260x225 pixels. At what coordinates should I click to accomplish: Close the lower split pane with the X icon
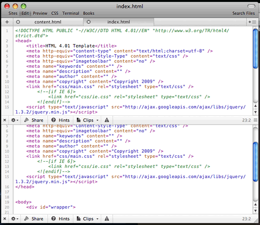(x=5, y=219)
